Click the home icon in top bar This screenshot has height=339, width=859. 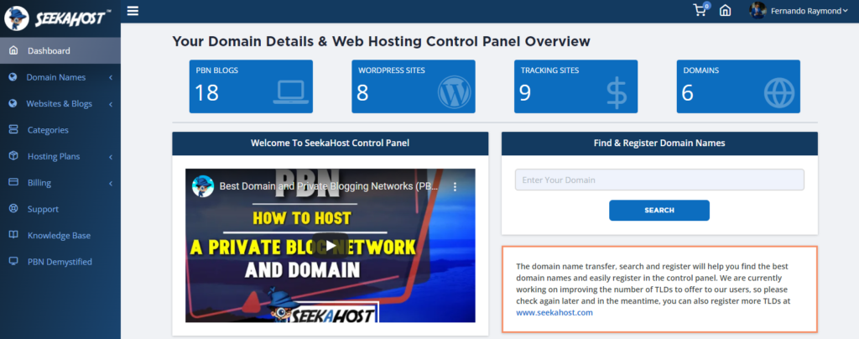click(726, 11)
